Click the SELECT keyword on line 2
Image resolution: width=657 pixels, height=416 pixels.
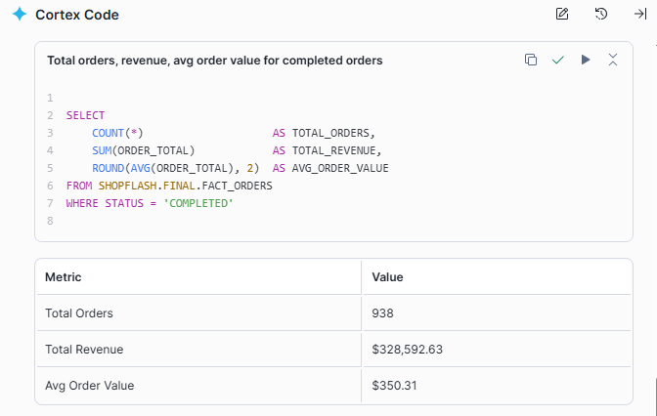pyautogui.click(x=85, y=115)
